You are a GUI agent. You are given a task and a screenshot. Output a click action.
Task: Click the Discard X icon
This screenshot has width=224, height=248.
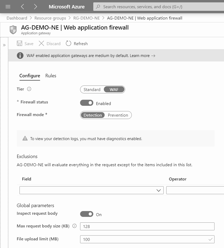coord(41,44)
